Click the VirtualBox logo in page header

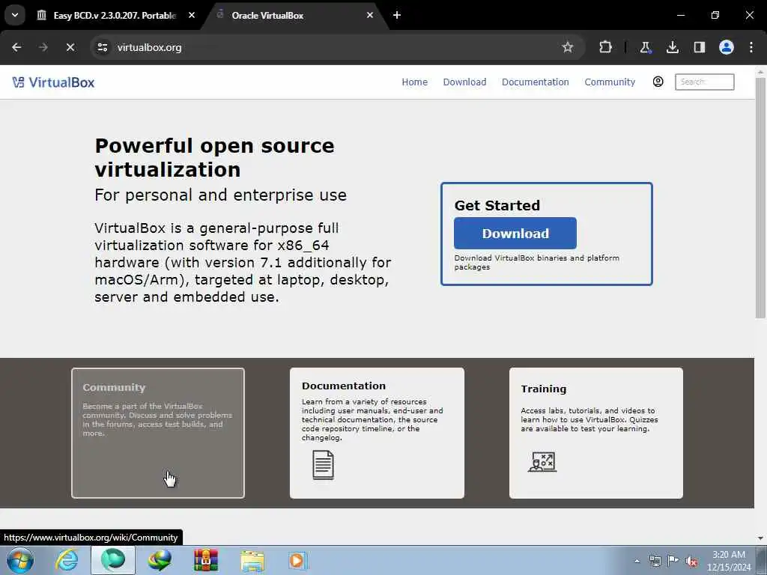pyautogui.click(x=53, y=82)
